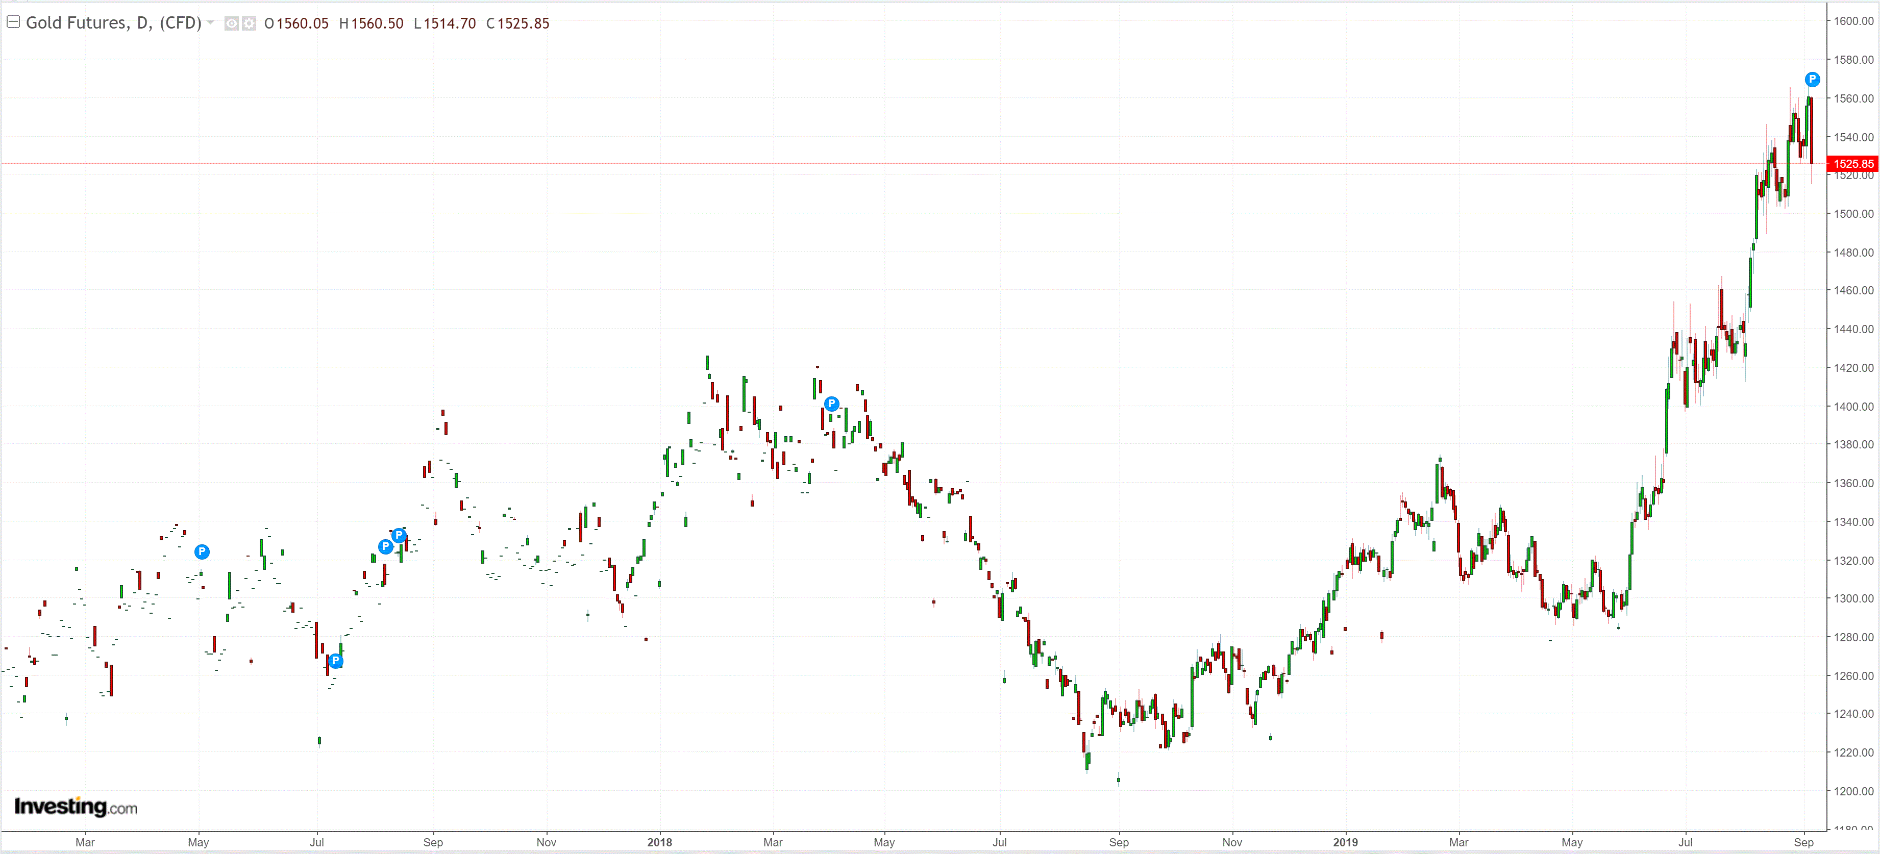Click left P marker of August 2017 pair

385,546
